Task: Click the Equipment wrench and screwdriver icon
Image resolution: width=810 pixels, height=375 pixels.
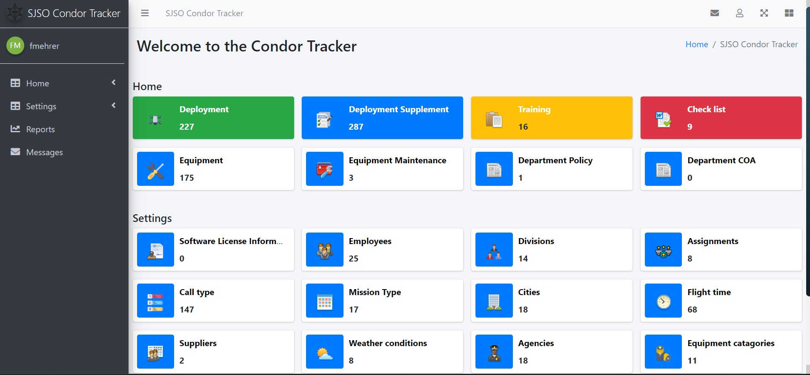Action: coord(155,169)
